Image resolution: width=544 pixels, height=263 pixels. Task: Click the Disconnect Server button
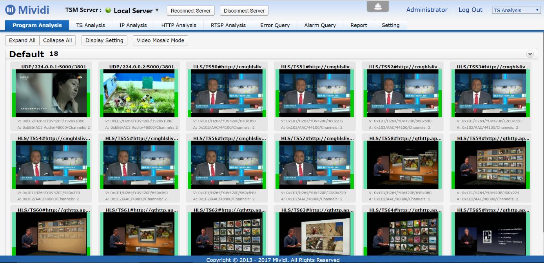[244, 11]
